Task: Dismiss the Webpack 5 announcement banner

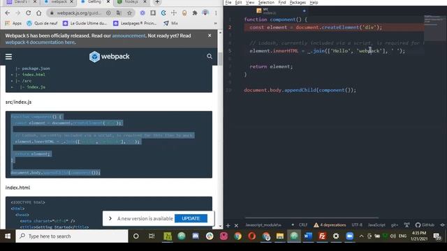Action: pyautogui.click(x=210, y=36)
